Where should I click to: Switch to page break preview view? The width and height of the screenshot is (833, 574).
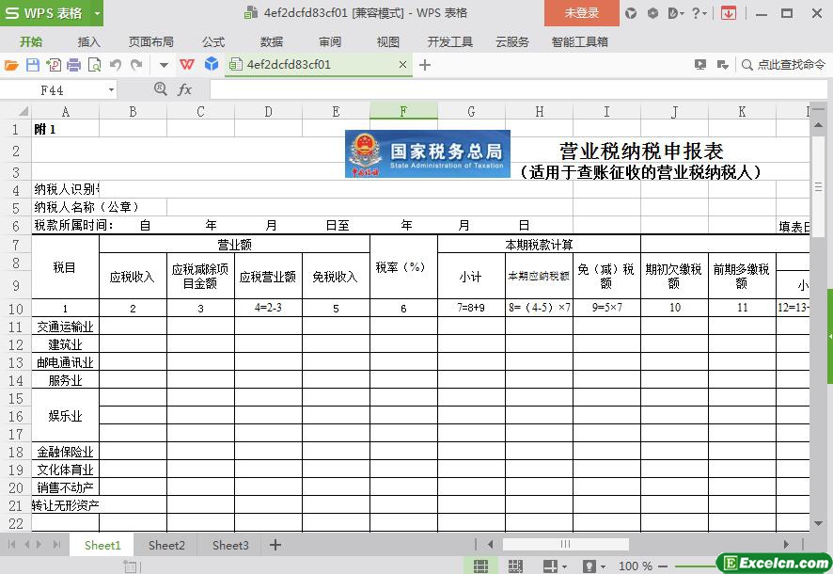pos(515,566)
